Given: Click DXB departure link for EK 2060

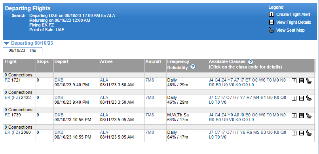Looking at the screenshot, I should [x=59, y=132].
